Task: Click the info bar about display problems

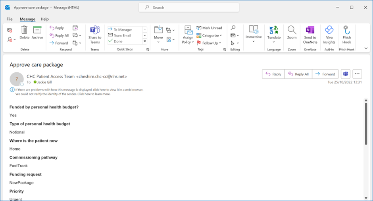Action: click(x=79, y=90)
